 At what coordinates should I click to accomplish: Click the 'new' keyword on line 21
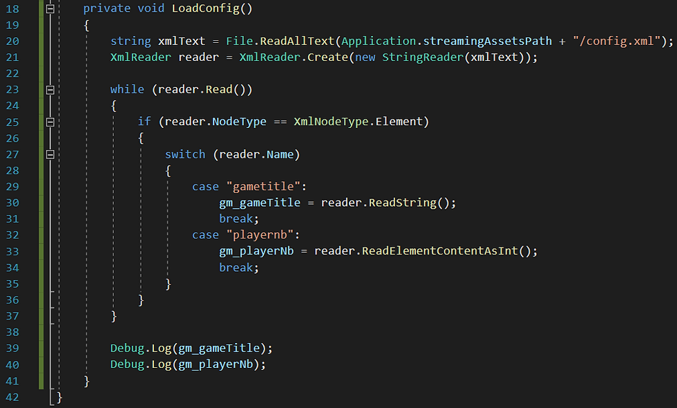[365, 57]
